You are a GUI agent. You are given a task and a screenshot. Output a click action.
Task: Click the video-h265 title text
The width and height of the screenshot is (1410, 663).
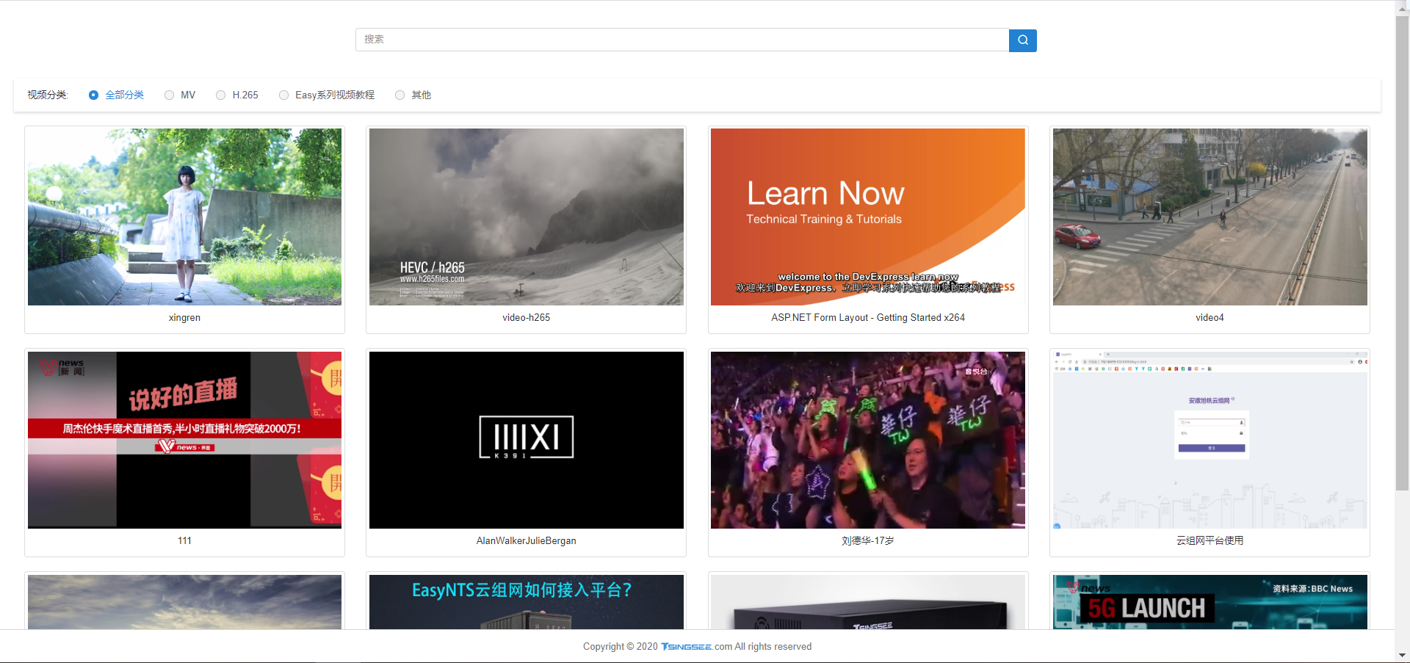tap(526, 318)
